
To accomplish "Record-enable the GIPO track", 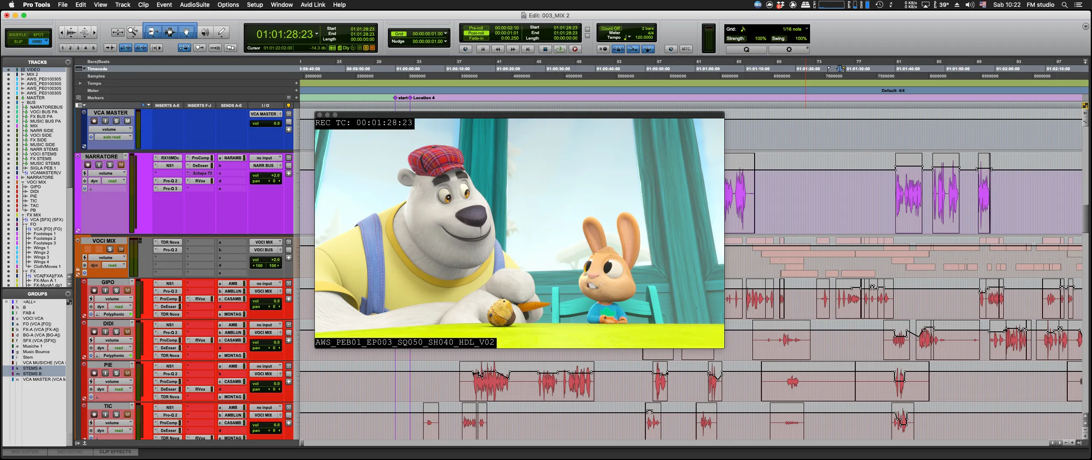I will coord(94,290).
